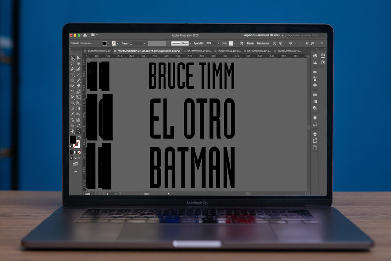Select the Lasso tool
391x261 pixels.
click(x=78, y=63)
